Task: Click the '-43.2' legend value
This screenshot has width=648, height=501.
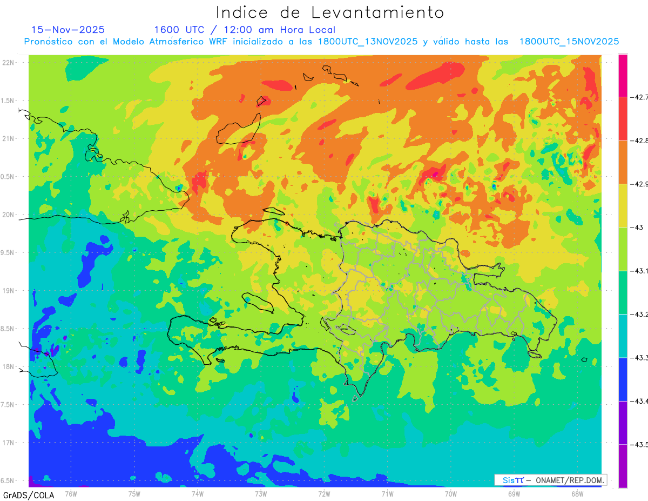Action: click(638, 314)
